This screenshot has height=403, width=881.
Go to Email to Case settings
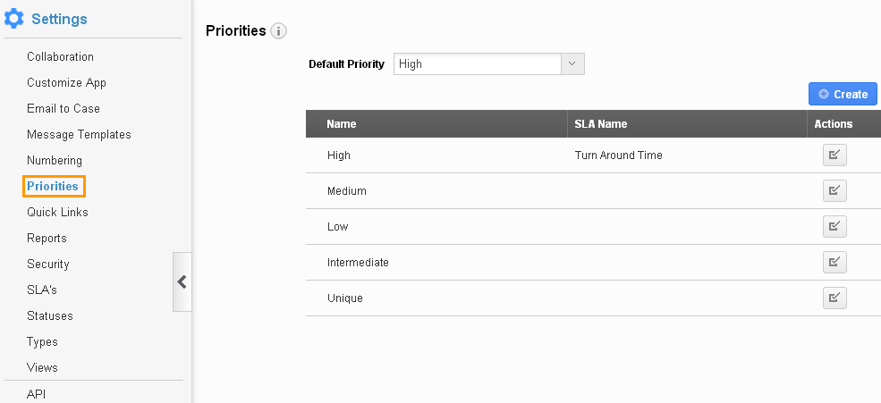[64, 108]
